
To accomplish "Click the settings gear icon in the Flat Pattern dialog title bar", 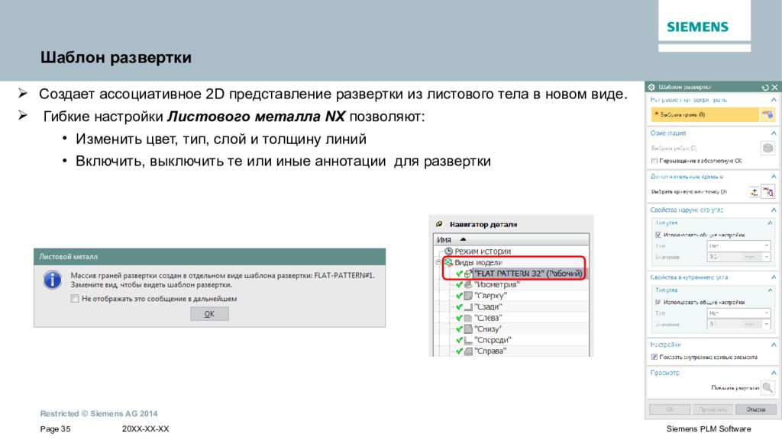I will click(651, 87).
